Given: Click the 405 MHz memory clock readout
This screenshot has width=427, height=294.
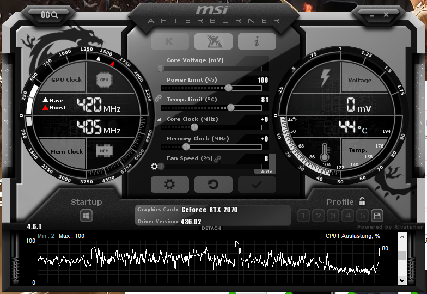Looking at the screenshot, I should pos(99,127).
